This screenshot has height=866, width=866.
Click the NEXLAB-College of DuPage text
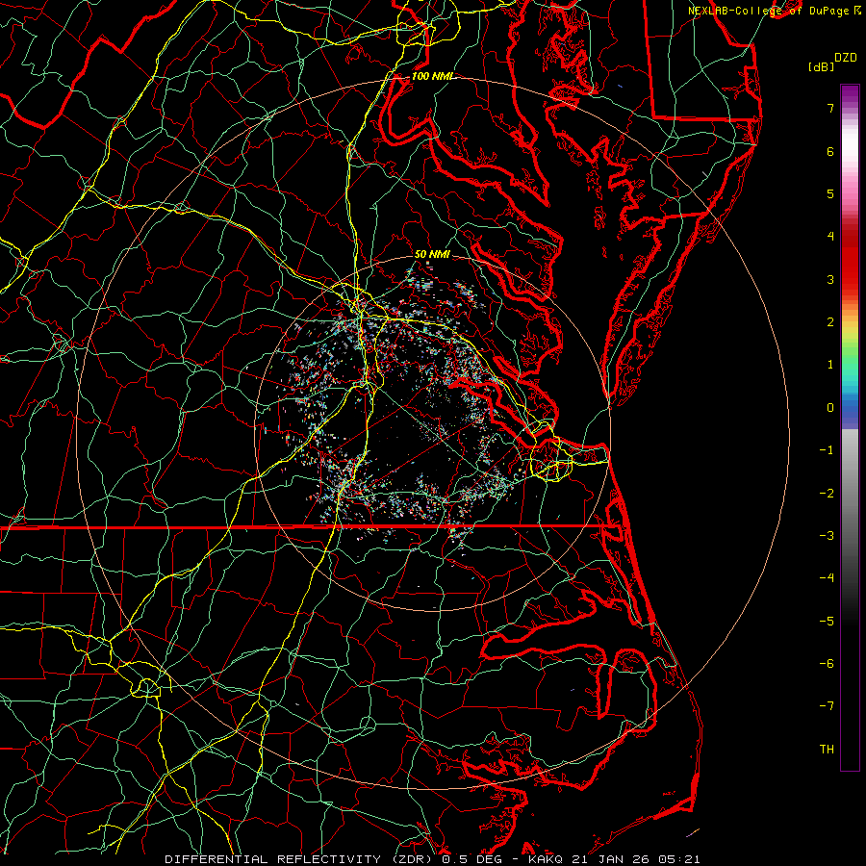pos(768,10)
